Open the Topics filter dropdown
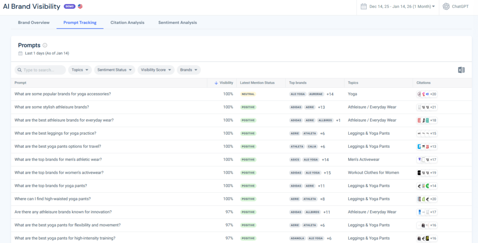 click(79, 70)
